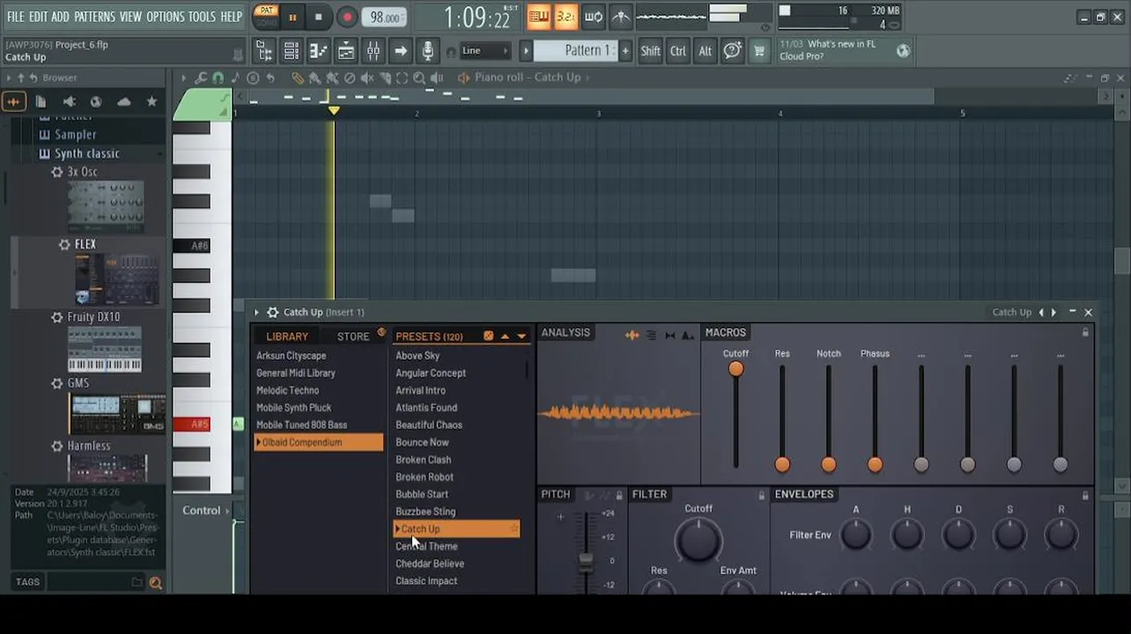
Task: Select the Broken Robot preset
Action: click(x=425, y=476)
